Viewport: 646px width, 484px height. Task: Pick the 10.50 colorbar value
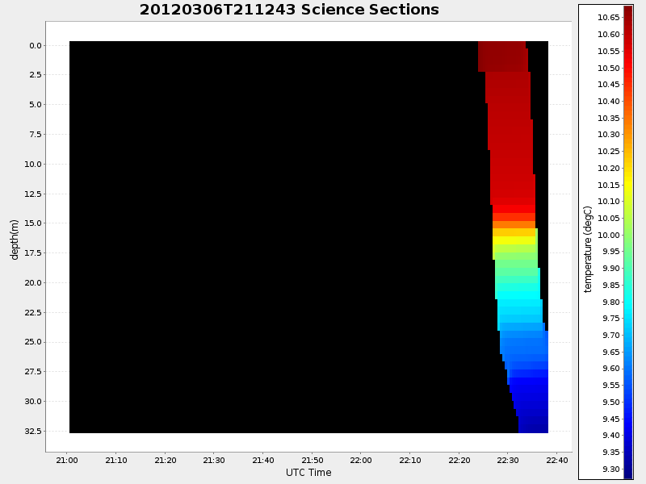(609, 68)
